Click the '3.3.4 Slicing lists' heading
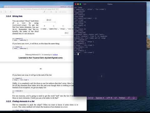Screen dimensions: 150x113 (x=14, y=16)
